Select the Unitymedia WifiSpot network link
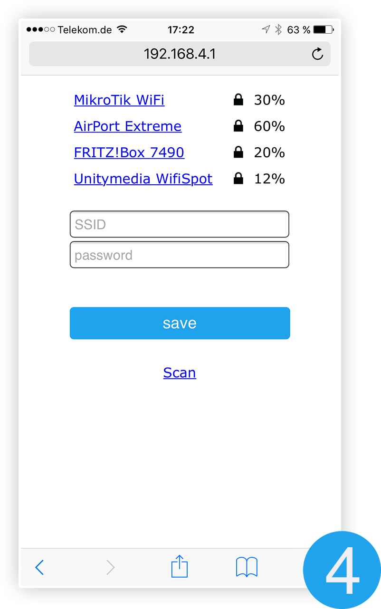Image resolution: width=381 pixels, height=609 pixels. click(143, 179)
